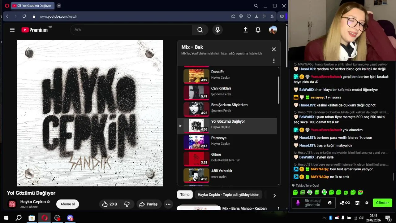The height and width of the screenshot is (223, 396).
Task: Open Opera profile person icon
Action: [272, 16]
